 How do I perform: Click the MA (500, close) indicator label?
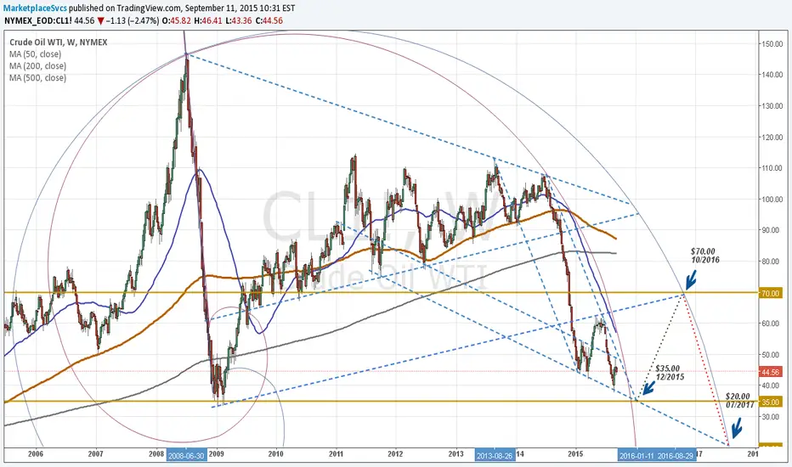[37, 78]
